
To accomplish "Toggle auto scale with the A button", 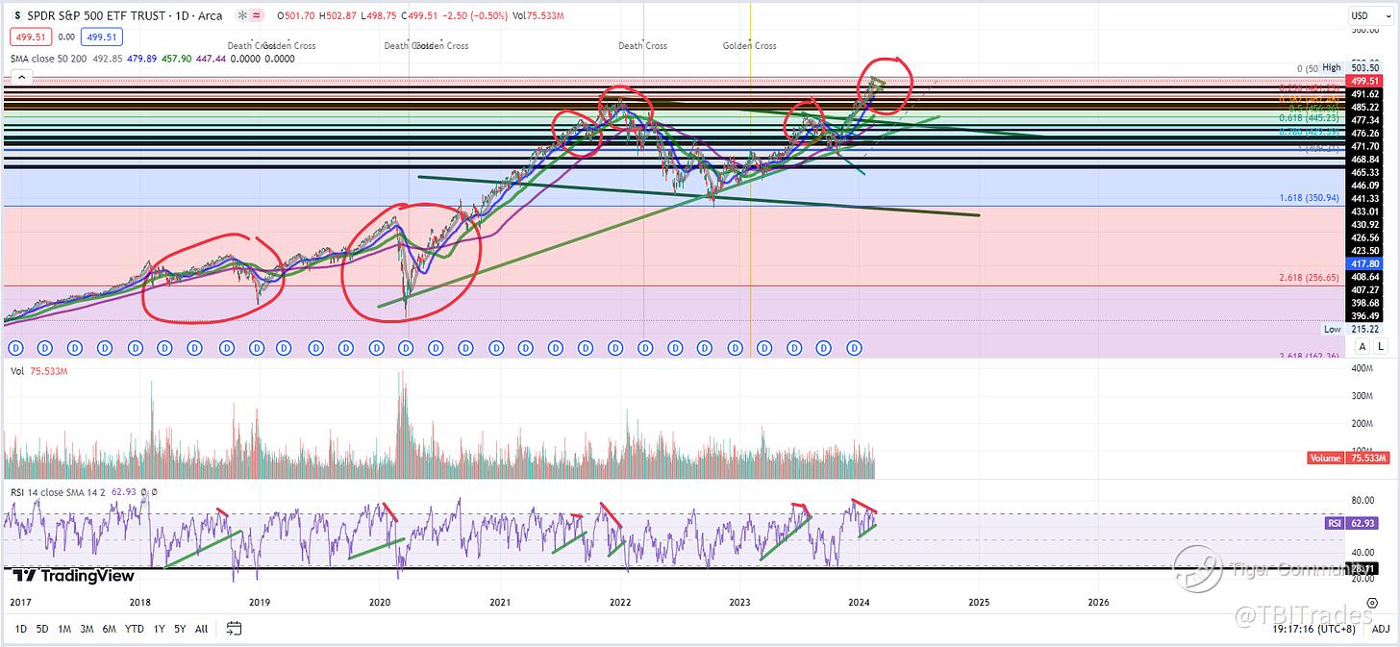I will (x=1361, y=347).
